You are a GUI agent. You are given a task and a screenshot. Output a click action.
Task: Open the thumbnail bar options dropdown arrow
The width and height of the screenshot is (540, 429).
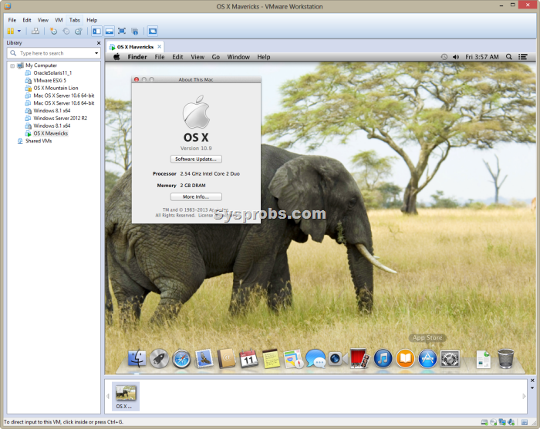pos(532,388)
